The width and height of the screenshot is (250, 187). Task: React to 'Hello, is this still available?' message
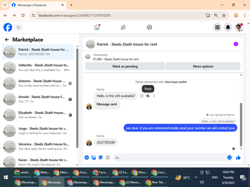coord(141,96)
